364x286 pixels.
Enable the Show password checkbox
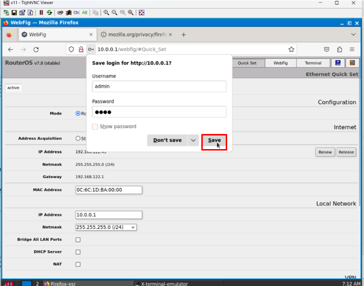coord(95,127)
